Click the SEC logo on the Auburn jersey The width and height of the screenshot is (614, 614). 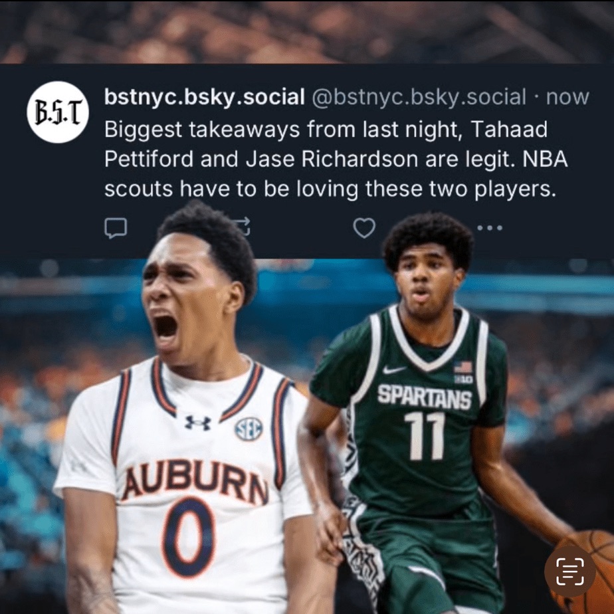(x=249, y=429)
